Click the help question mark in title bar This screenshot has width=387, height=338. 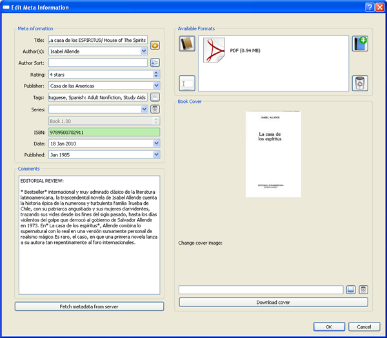pos(370,6)
